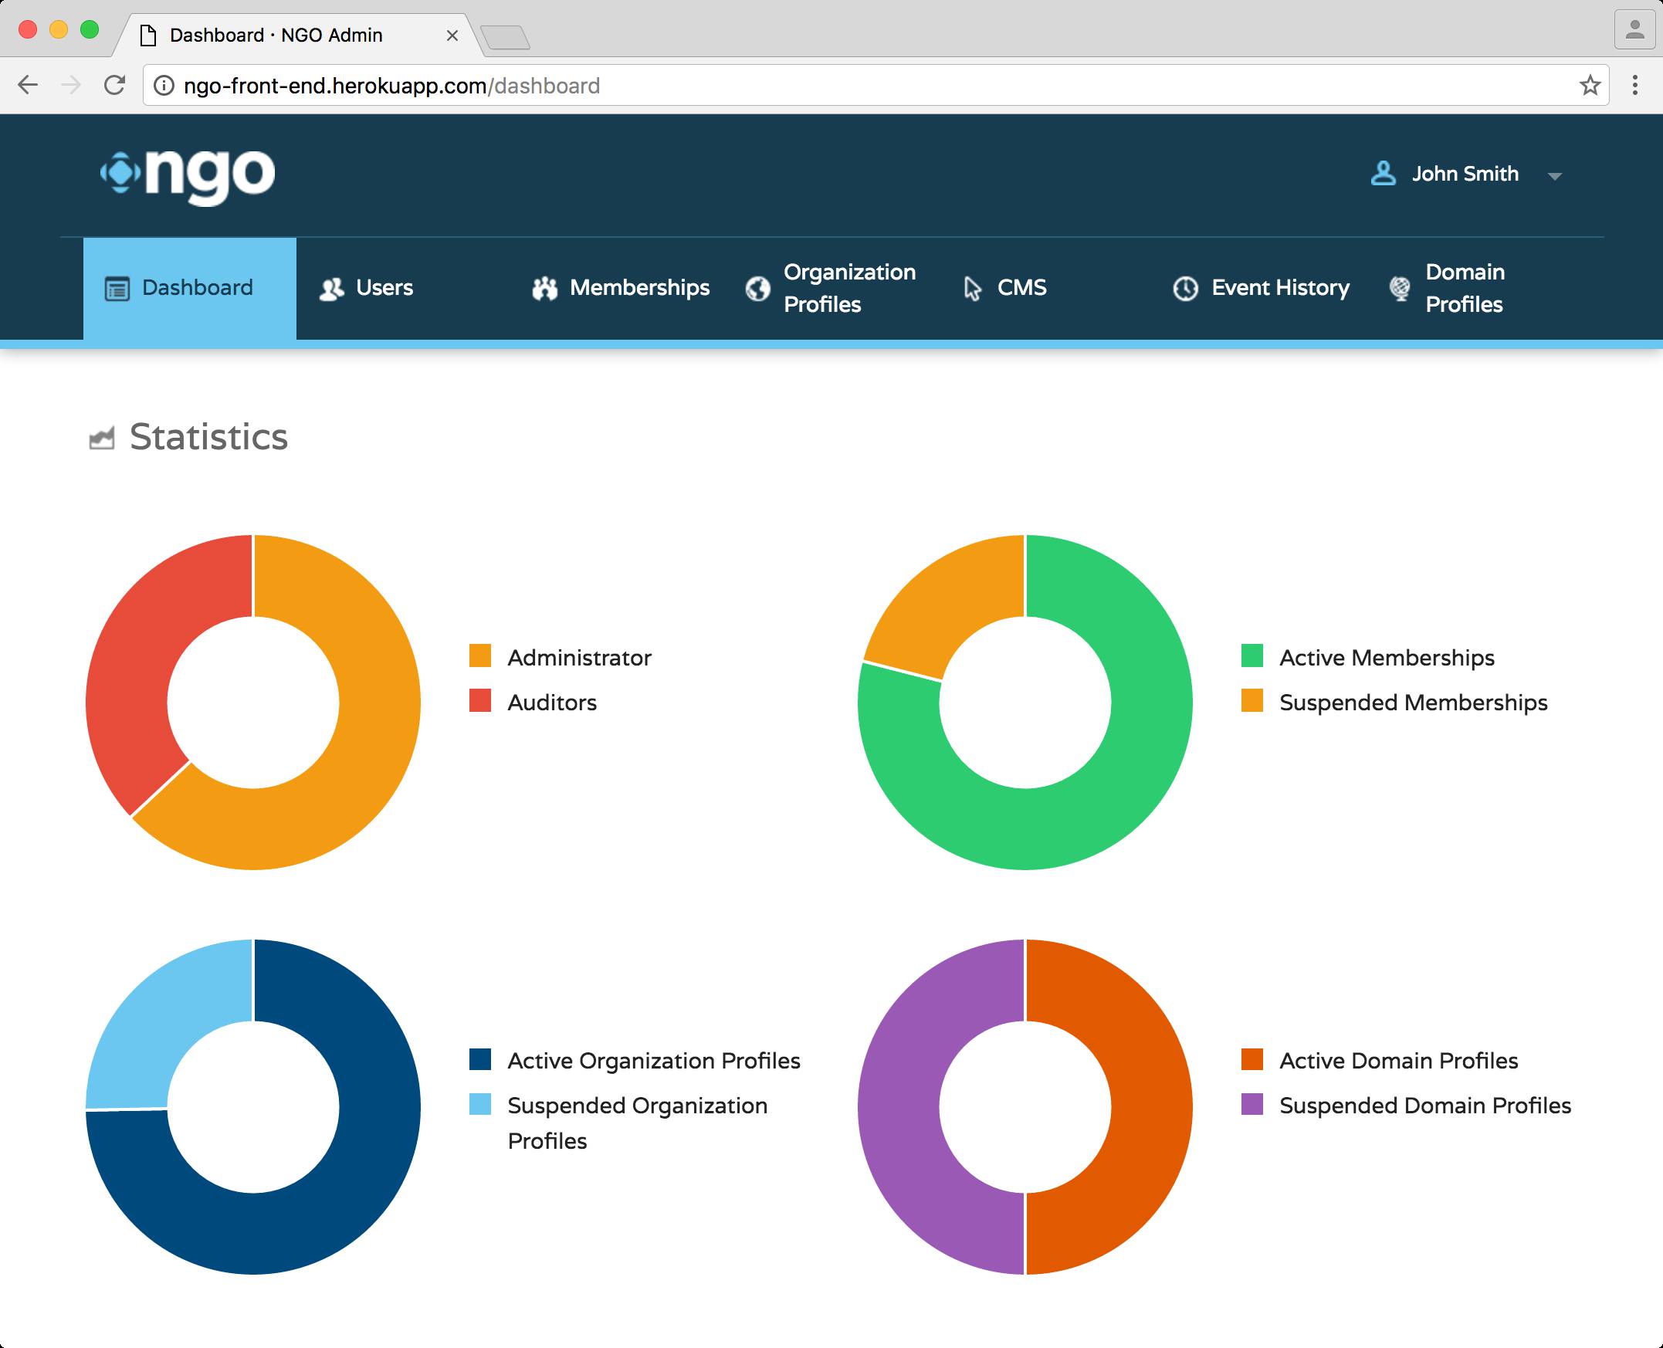Open the John Smith user menu

tap(1465, 174)
